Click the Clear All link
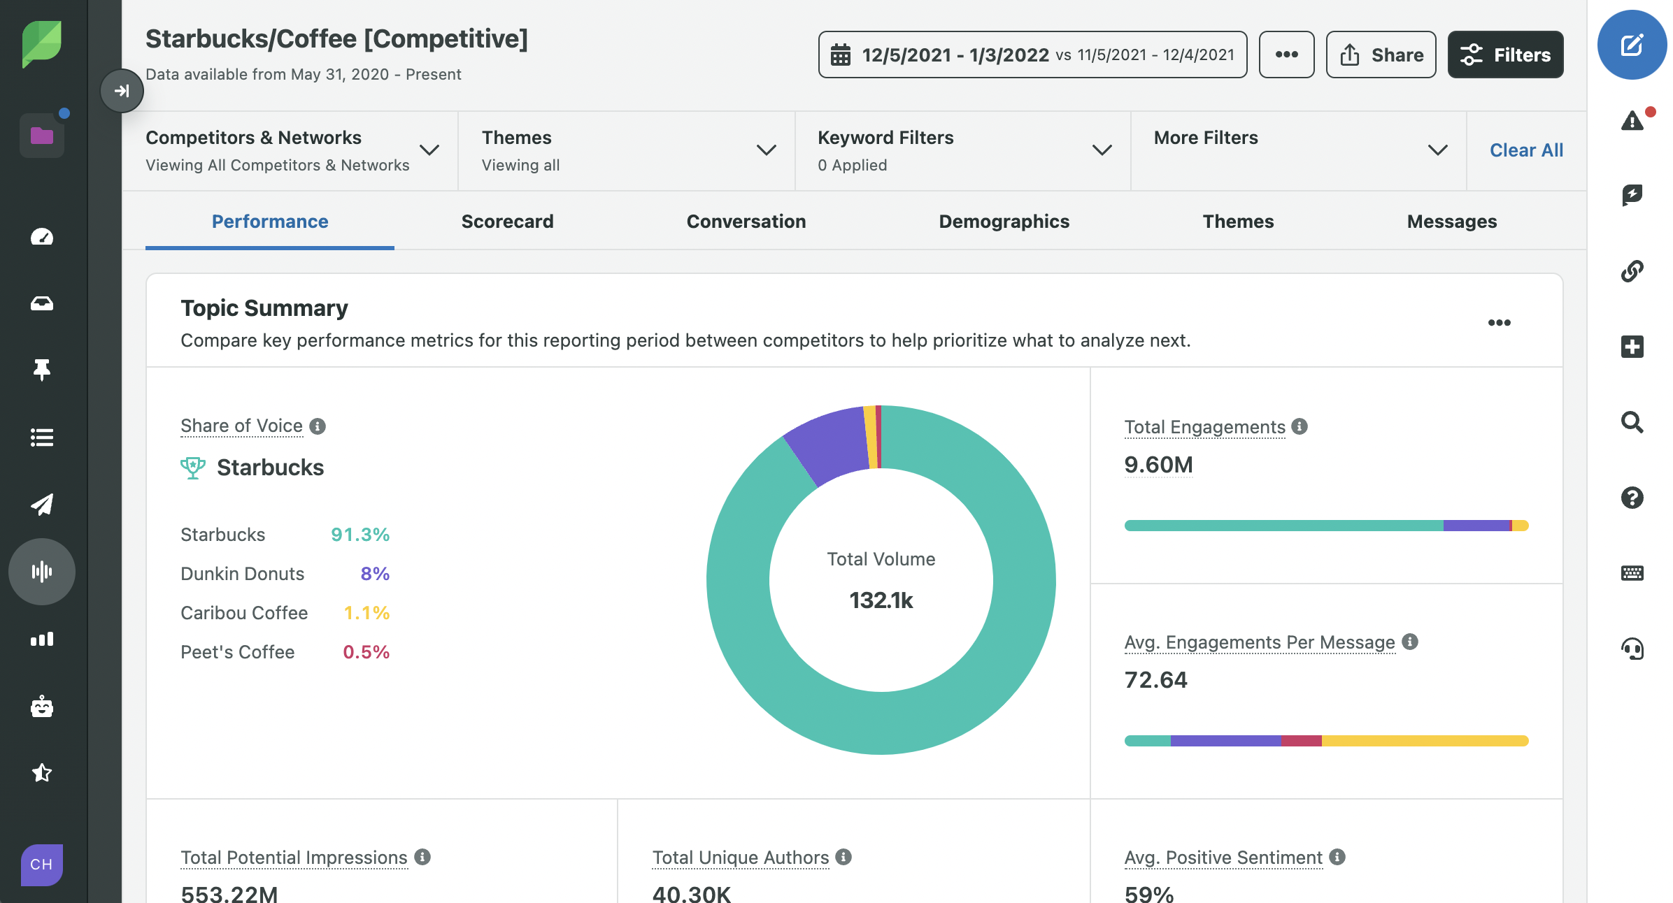 [1525, 150]
